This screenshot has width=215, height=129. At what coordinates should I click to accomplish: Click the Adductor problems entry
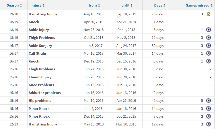pos(45,93)
